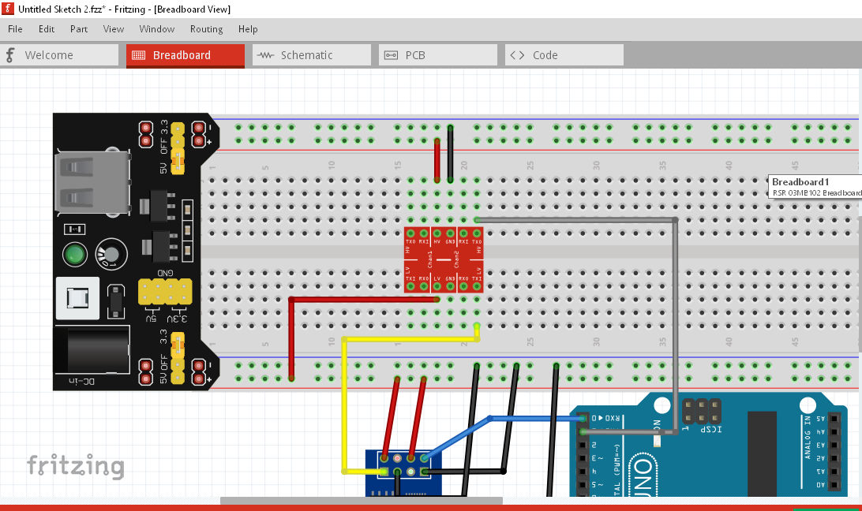Click the Code view </> icon
862x511 pixels.
point(517,54)
